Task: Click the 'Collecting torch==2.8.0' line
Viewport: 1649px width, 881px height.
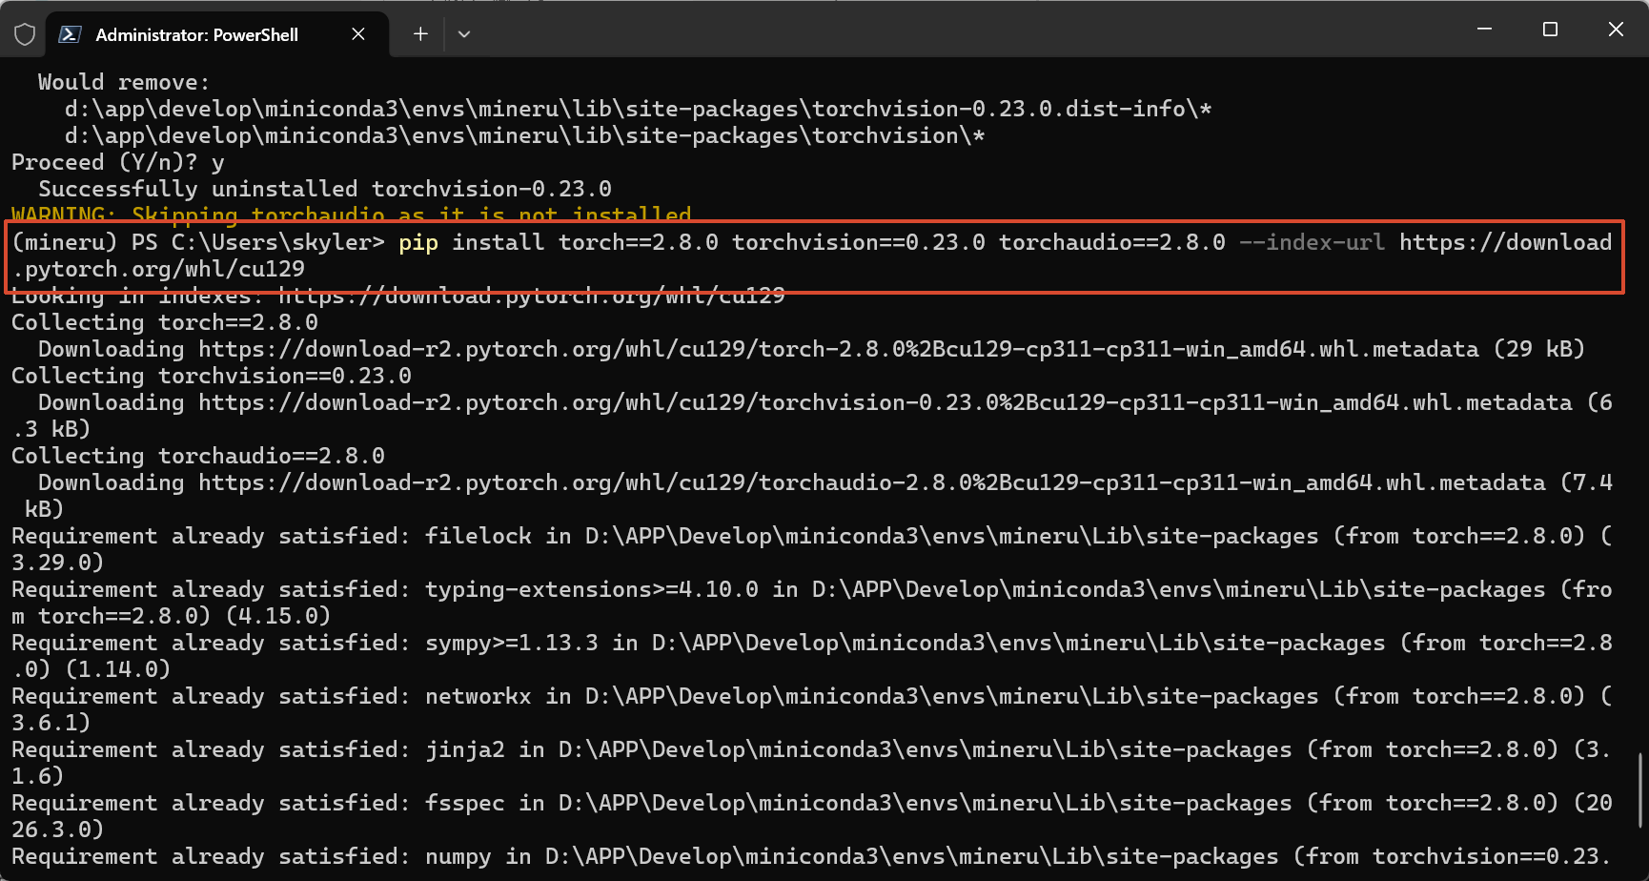Action: pos(165,323)
